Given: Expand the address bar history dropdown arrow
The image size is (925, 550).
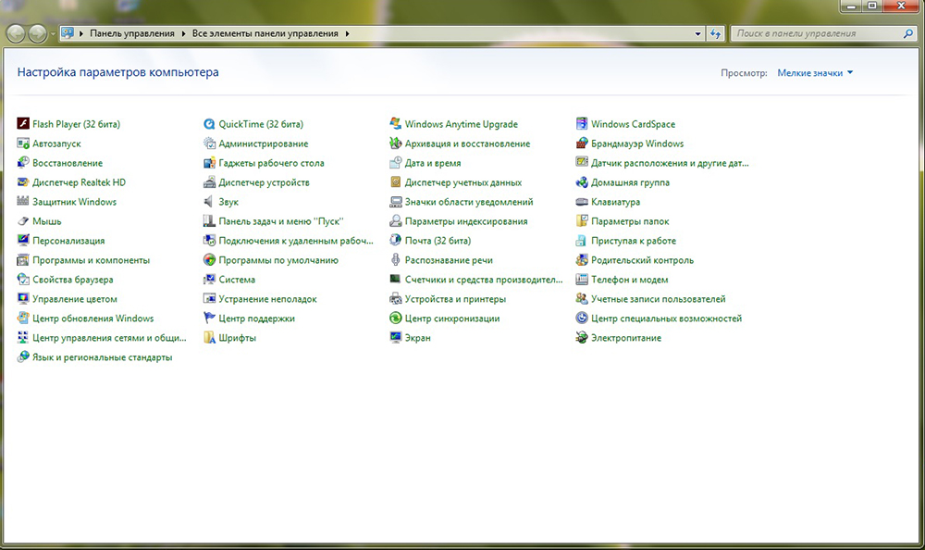Looking at the screenshot, I should click(697, 33).
